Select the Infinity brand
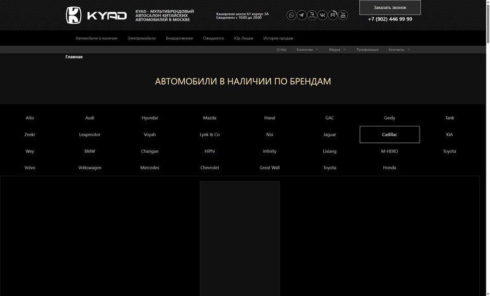 [270, 151]
